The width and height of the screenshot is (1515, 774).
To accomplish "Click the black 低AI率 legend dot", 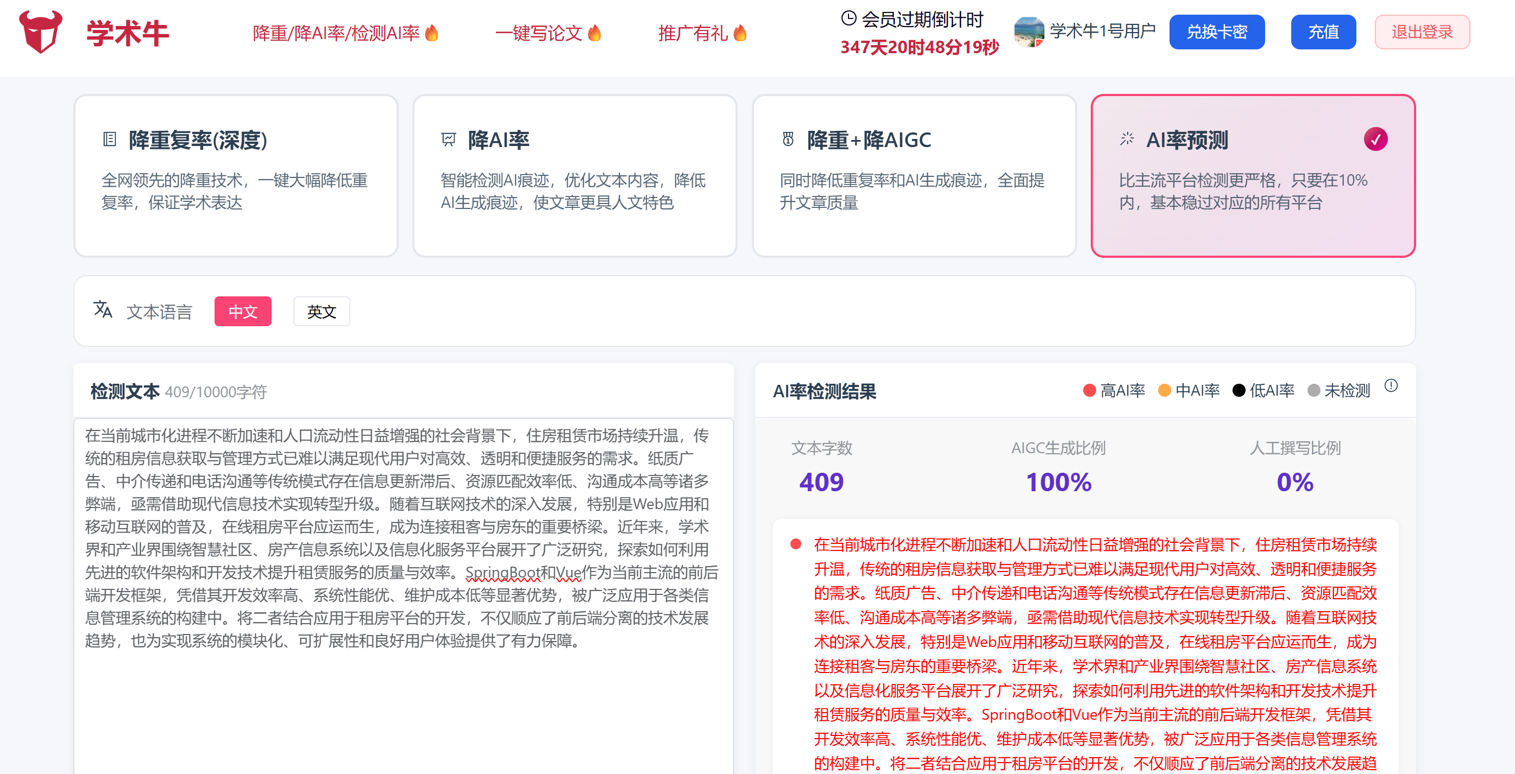I will click(x=1239, y=391).
